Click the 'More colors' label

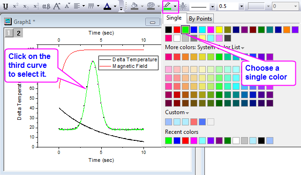coord(181,47)
